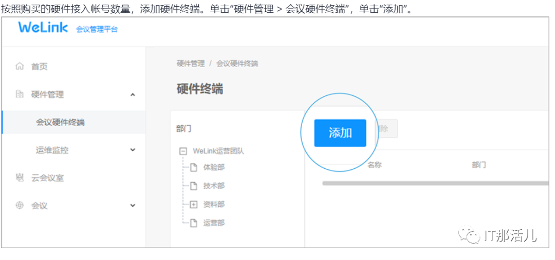
Task: Open the 硬件管理 sidebar menu
Action: pyautogui.click(x=47, y=94)
